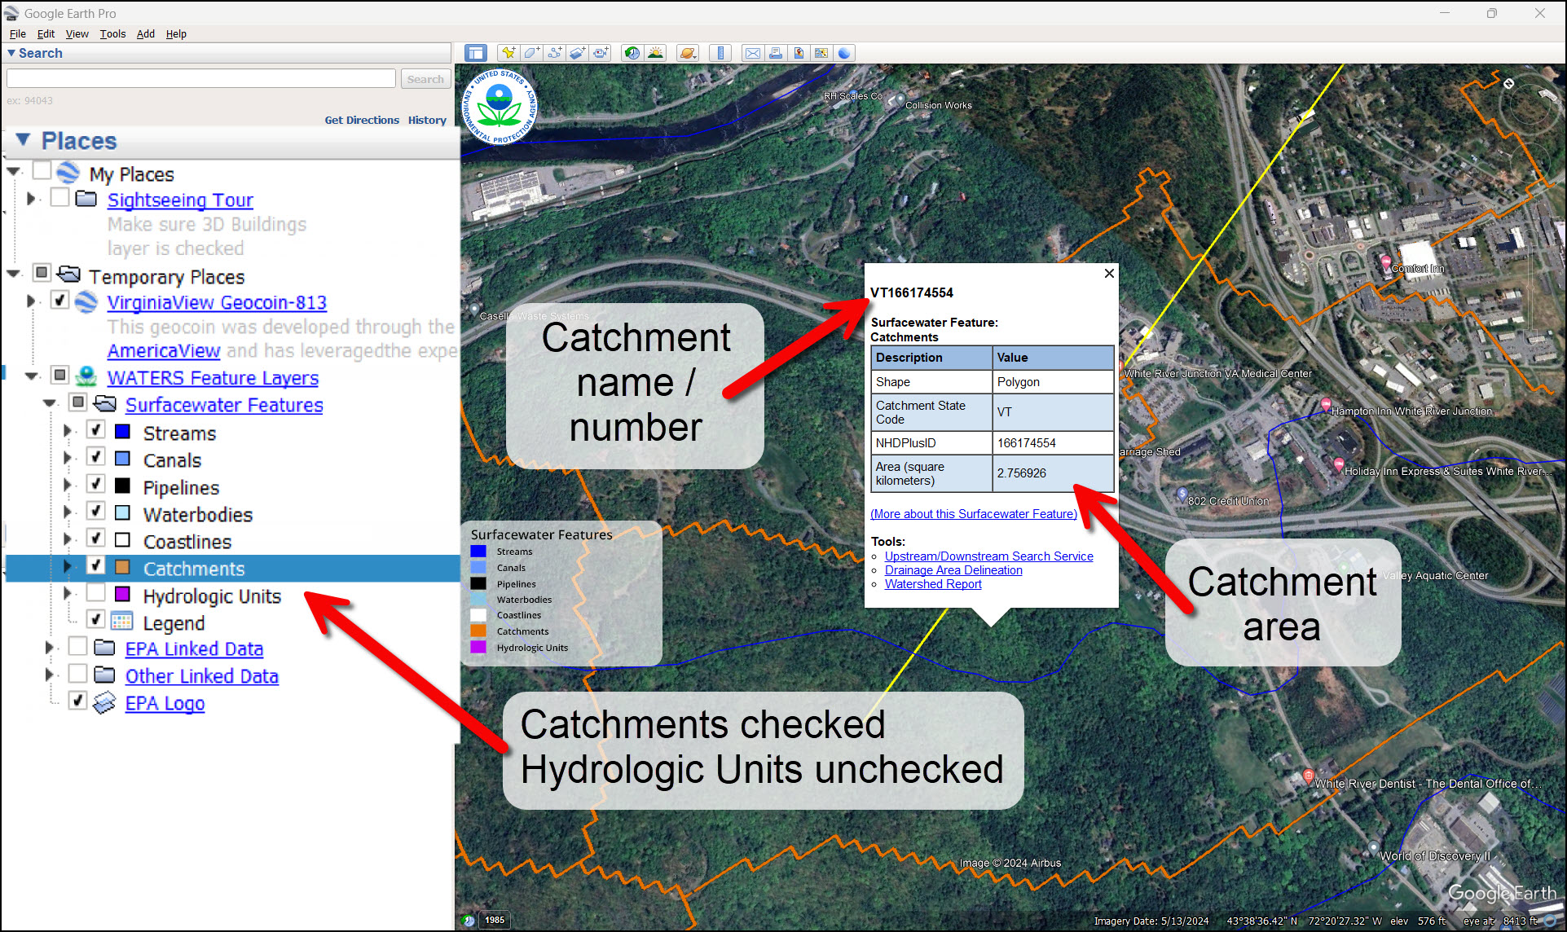Toggle sunlight across the landscape
1567x932 pixels.
point(655,53)
